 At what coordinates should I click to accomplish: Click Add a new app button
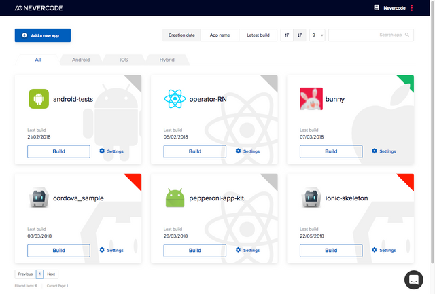(43, 35)
